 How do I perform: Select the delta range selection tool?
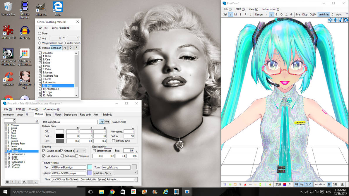(276, 14)
